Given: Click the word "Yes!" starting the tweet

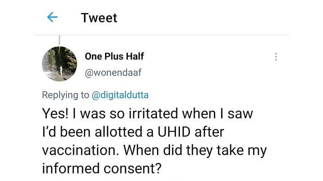Looking at the screenshot, I should (x=56, y=114).
